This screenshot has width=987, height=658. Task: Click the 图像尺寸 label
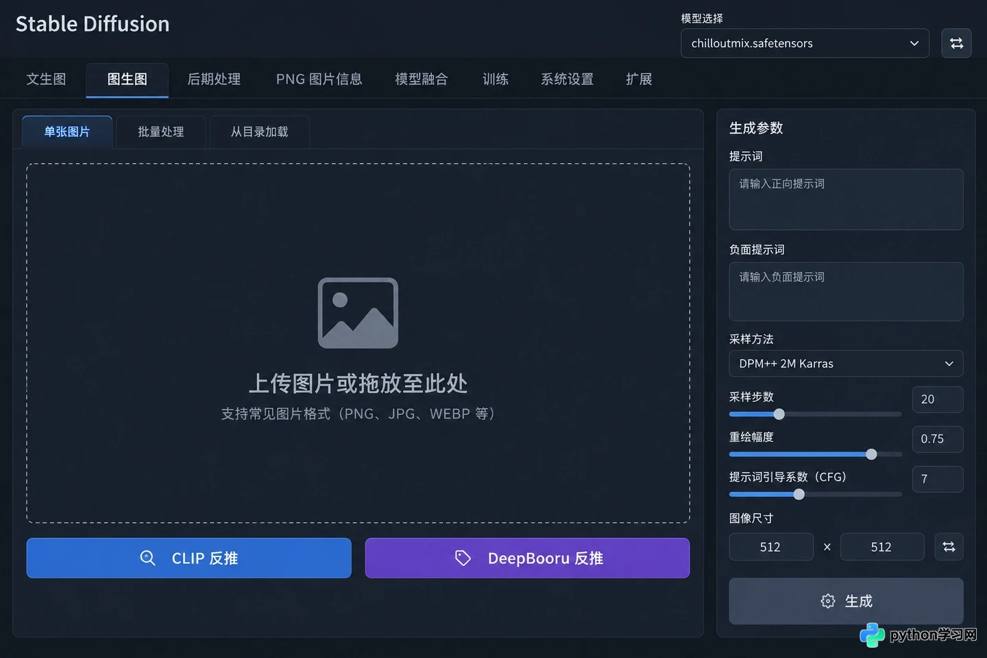(751, 518)
